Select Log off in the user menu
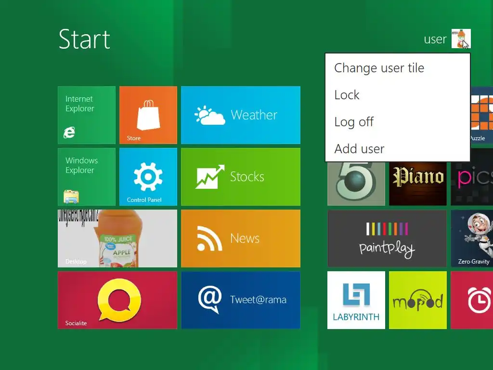This screenshot has width=493, height=370. 398,122
